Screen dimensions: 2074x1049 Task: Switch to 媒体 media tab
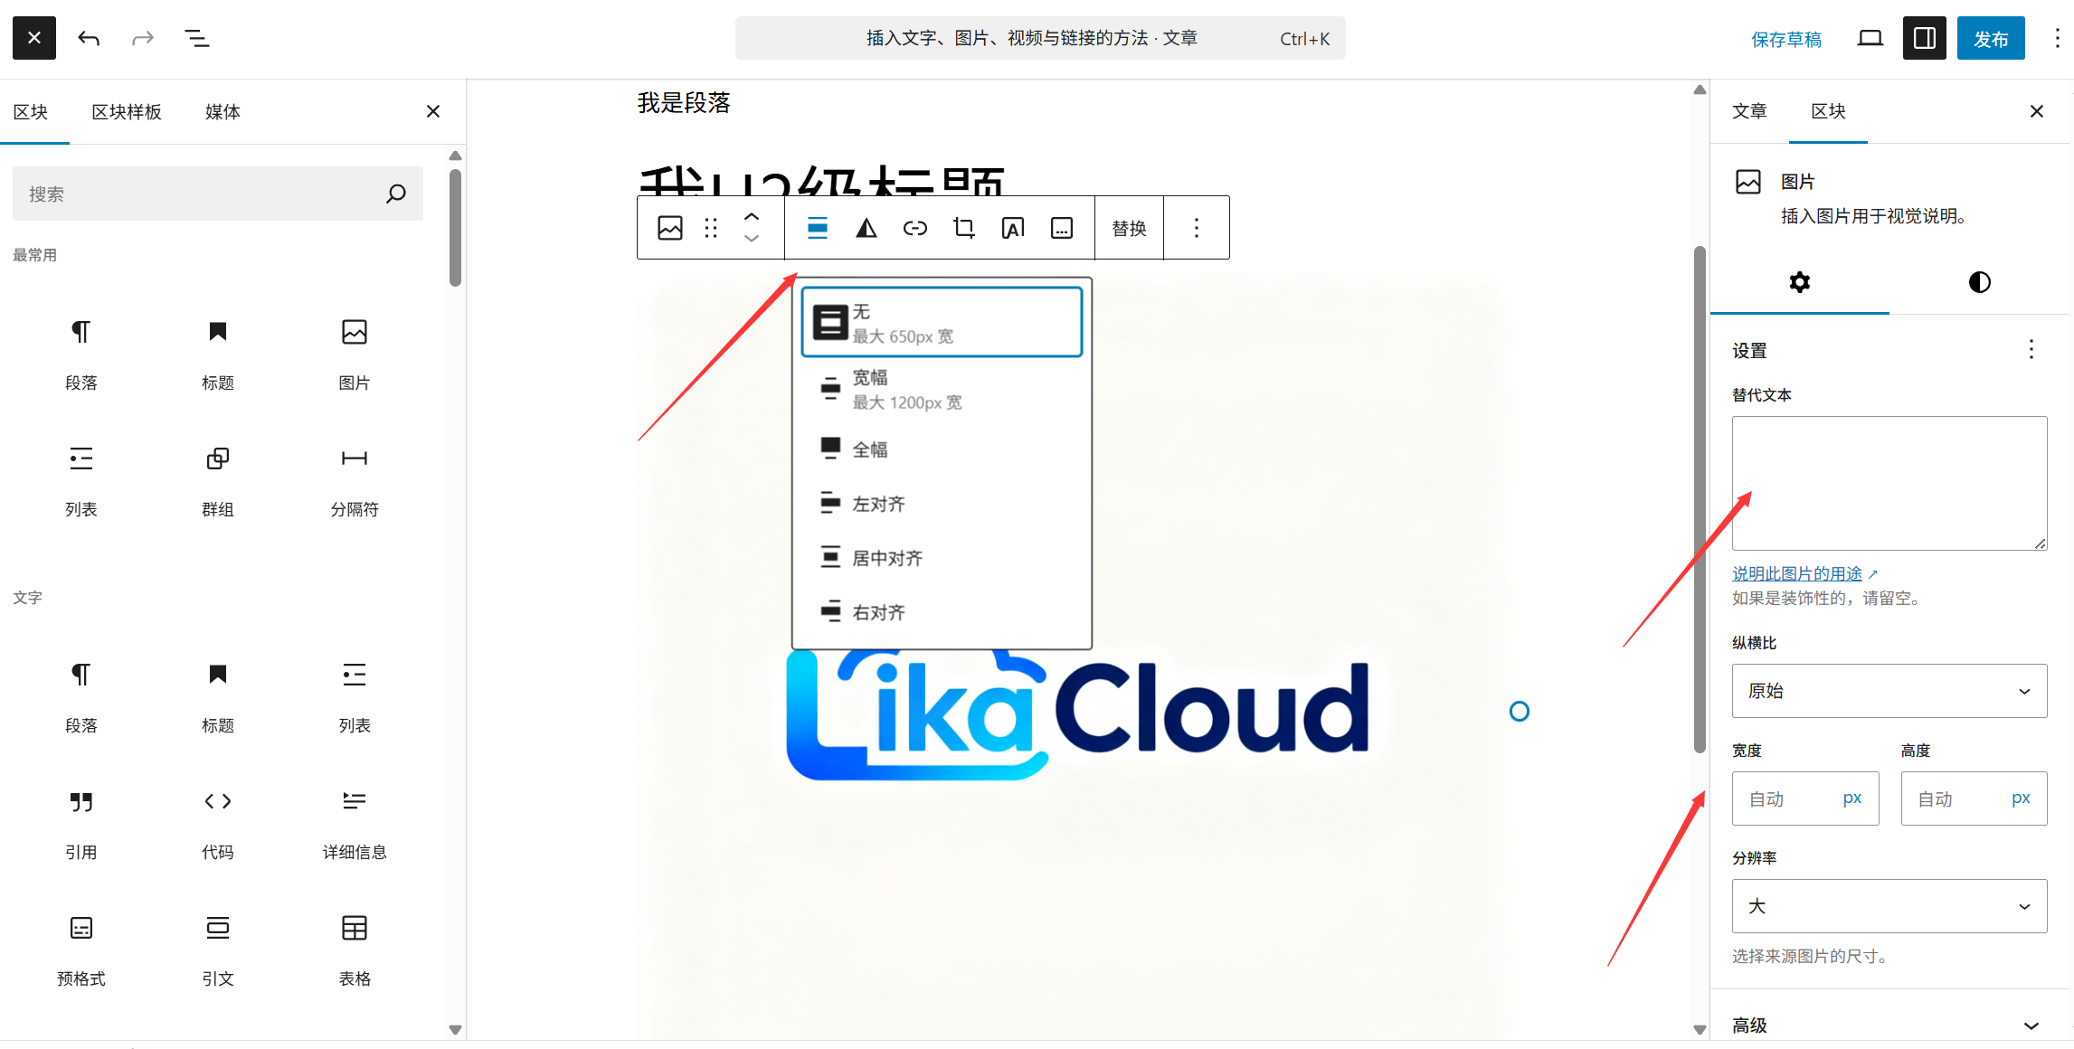point(223,112)
